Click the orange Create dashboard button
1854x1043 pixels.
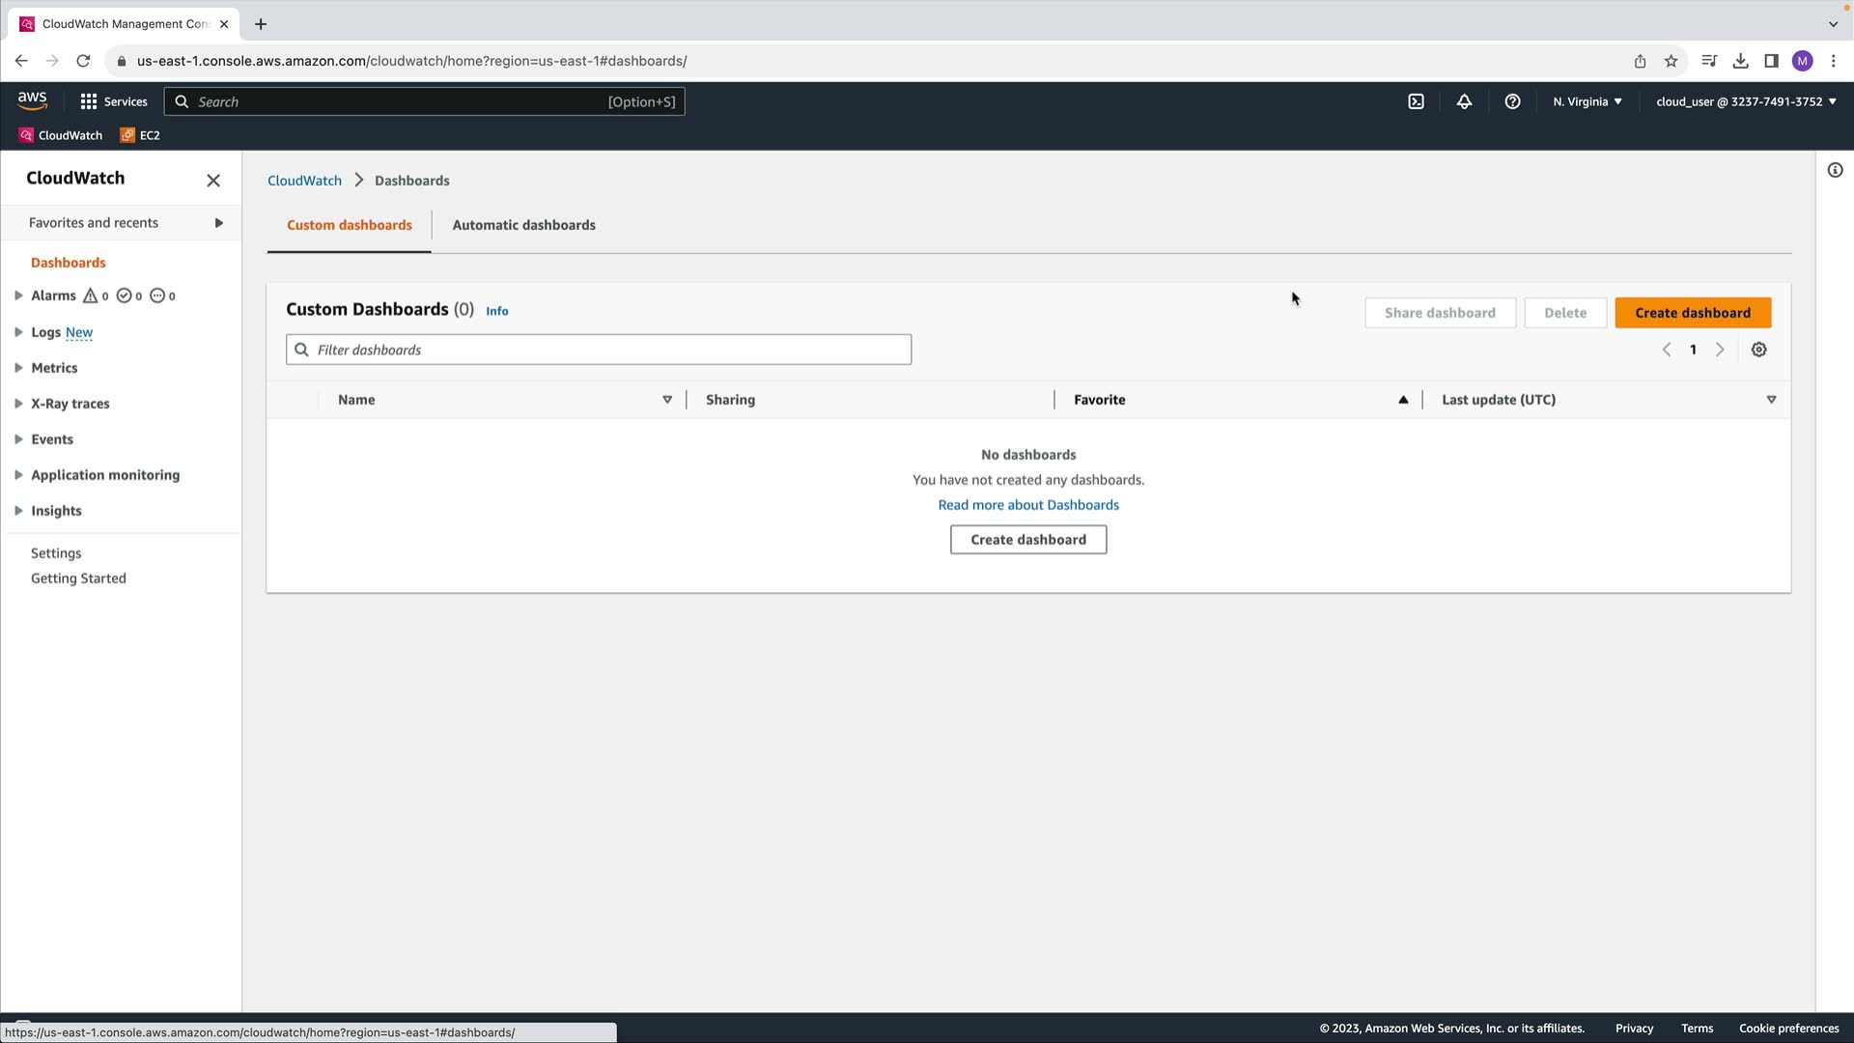point(1692,313)
